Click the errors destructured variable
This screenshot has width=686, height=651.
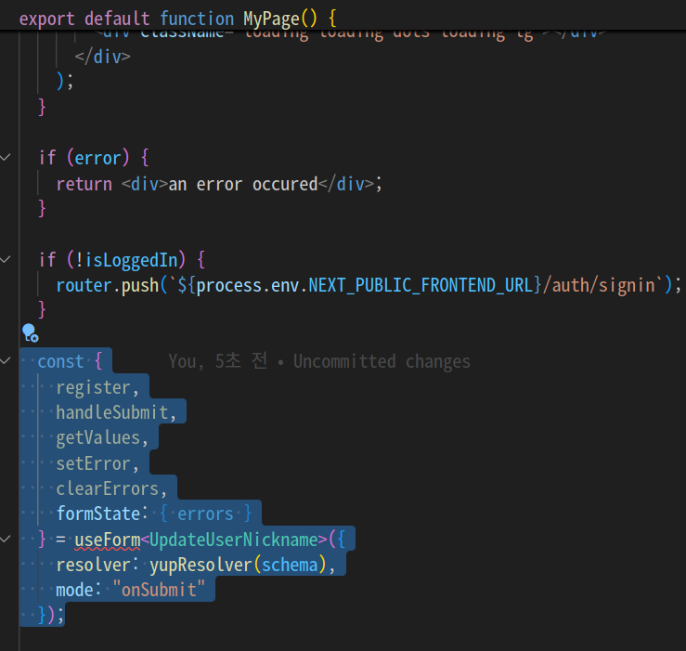(x=205, y=514)
